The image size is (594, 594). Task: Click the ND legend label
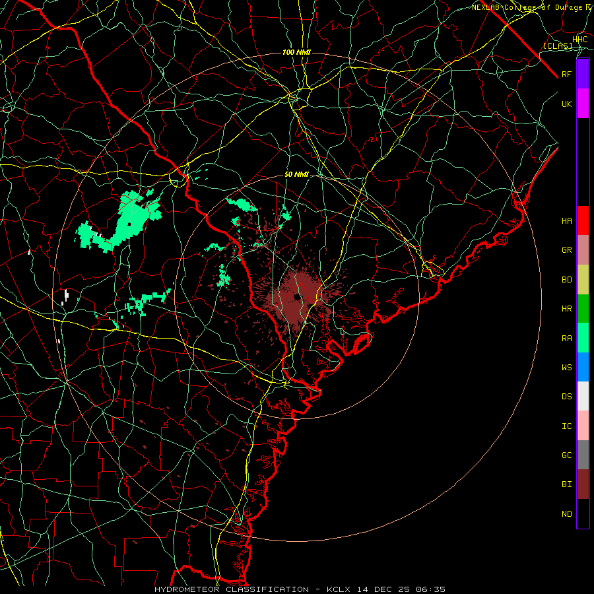pyautogui.click(x=567, y=514)
